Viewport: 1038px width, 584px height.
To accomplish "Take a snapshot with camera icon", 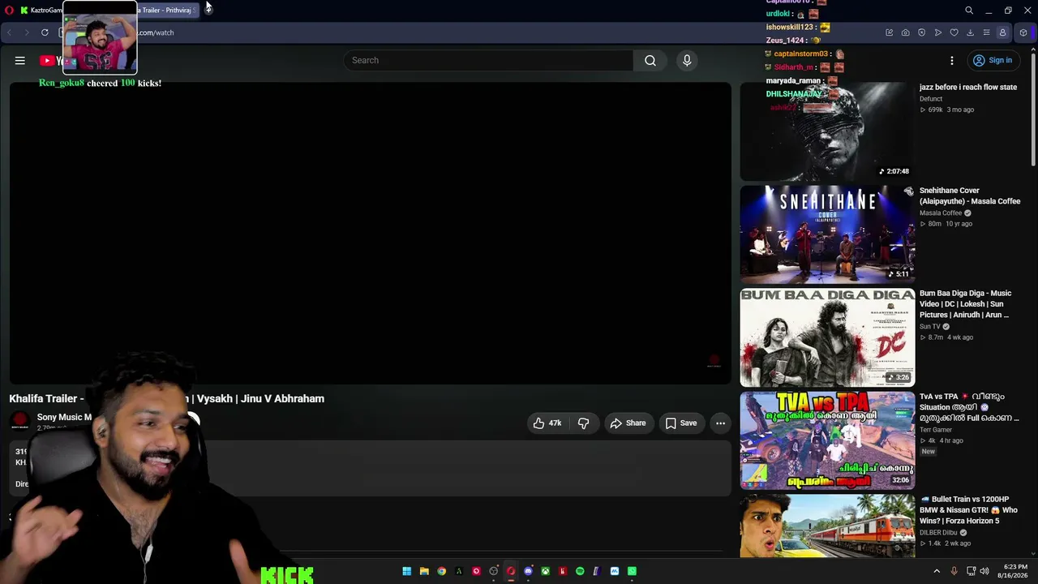I will click(906, 32).
